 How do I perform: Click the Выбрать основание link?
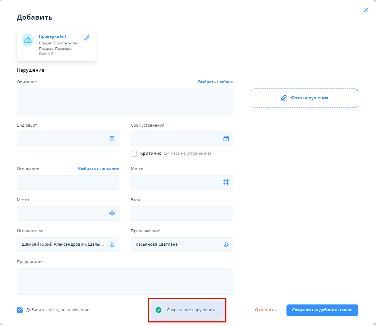[x=98, y=169]
